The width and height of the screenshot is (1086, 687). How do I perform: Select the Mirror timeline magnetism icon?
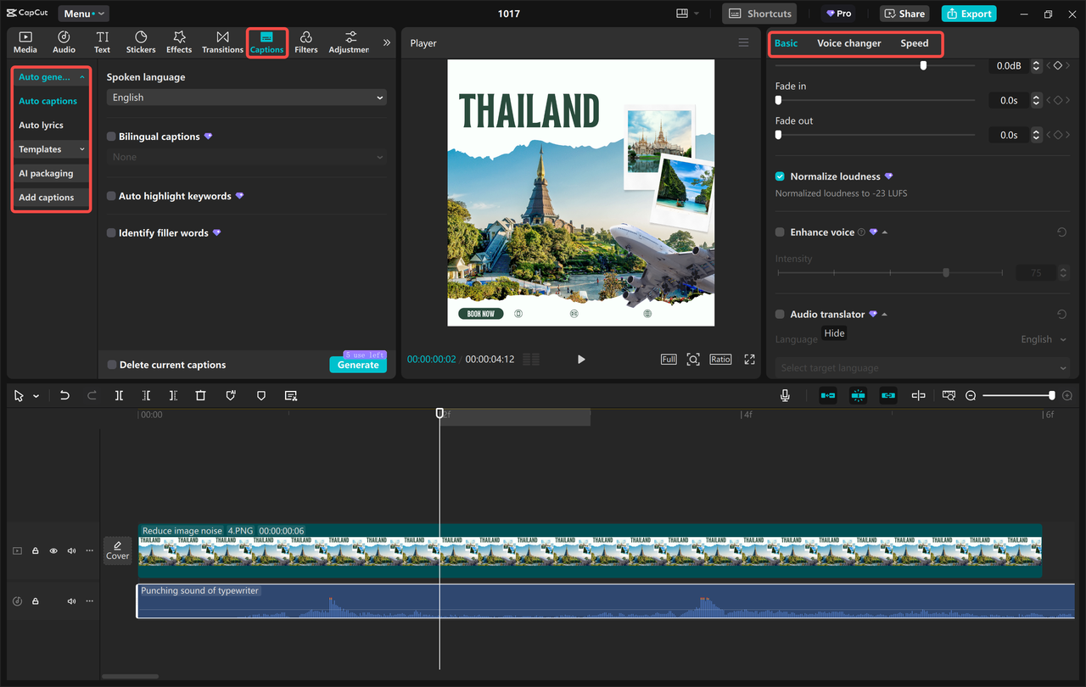[x=858, y=394]
